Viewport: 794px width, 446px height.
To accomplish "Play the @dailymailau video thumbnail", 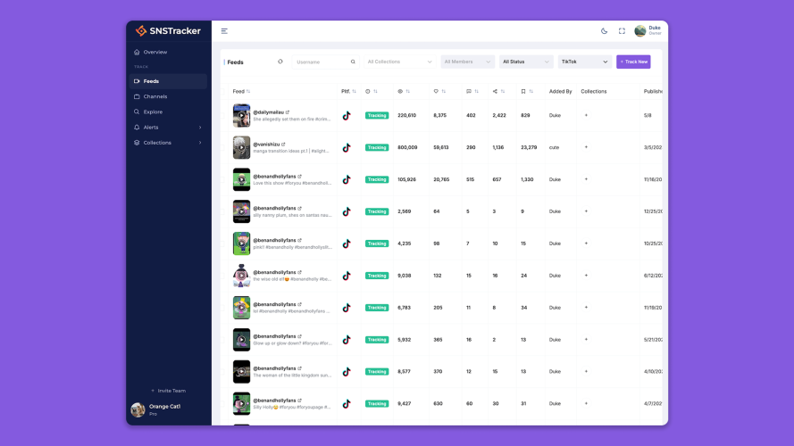I will 241,115.
